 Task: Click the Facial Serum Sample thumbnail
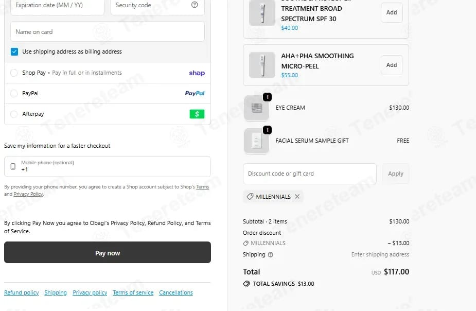pos(256,141)
